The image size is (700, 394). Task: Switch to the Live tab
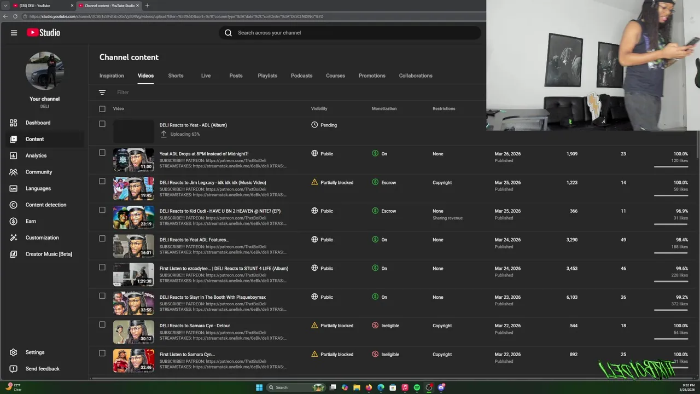coord(206,76)
